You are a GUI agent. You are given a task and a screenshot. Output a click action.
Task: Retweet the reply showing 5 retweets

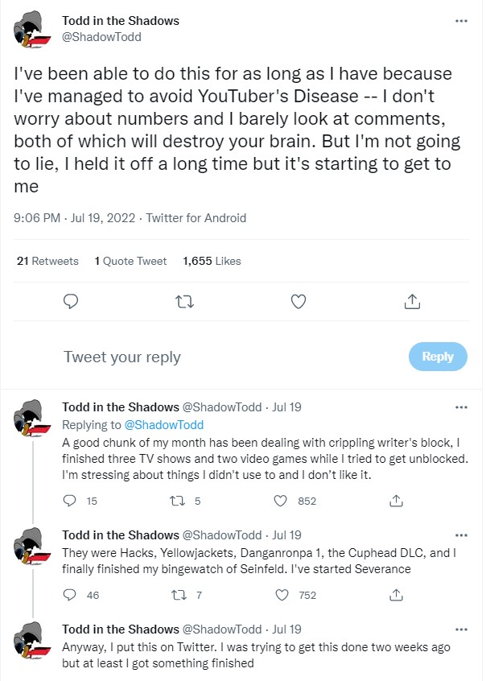click(x=177, y=501)
